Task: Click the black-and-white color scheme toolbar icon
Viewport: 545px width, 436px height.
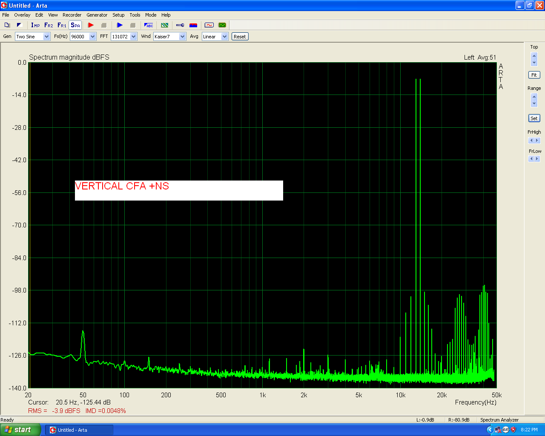Action: (19, 25)
